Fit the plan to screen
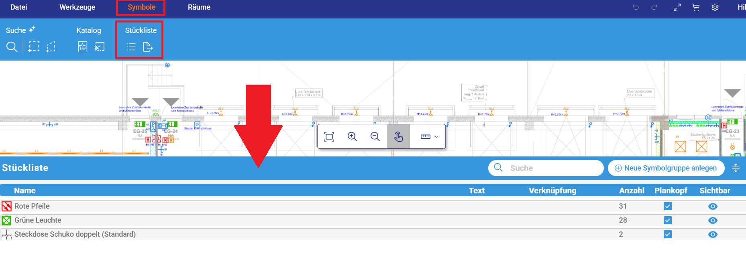 [x=329, y=137]
